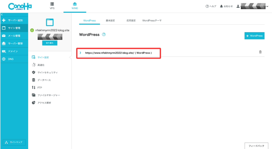Switch to the 応用設定 tab

click(131, 20)
